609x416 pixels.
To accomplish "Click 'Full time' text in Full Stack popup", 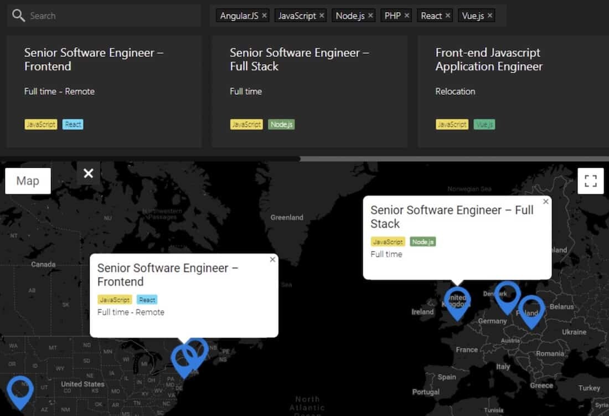I will click(386, 254).
